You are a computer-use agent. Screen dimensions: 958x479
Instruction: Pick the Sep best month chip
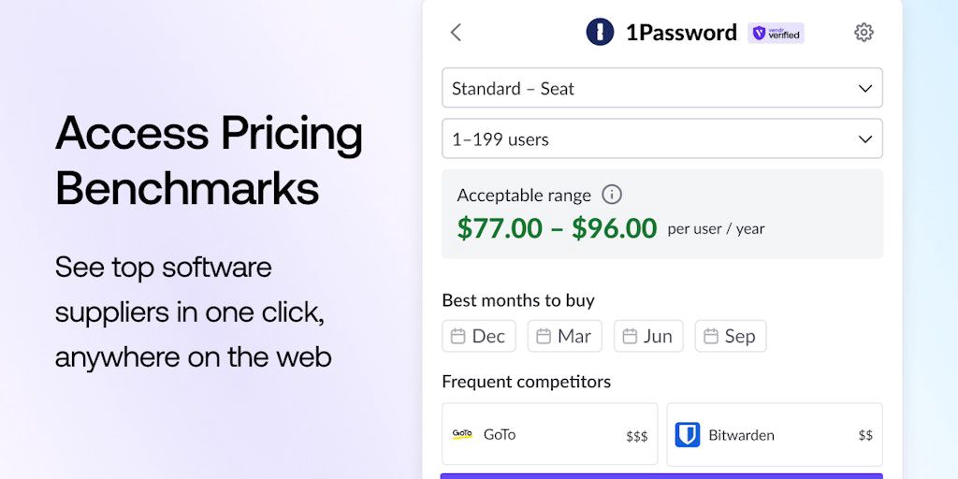click(731, 336)
